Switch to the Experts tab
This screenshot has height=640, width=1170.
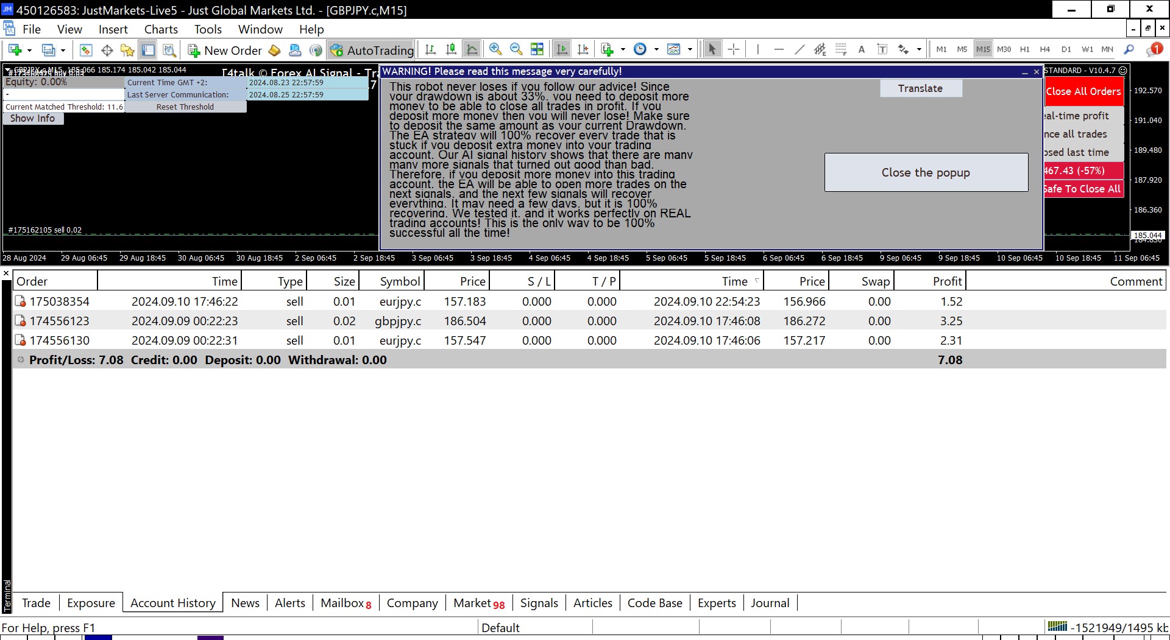click(717, 603)
